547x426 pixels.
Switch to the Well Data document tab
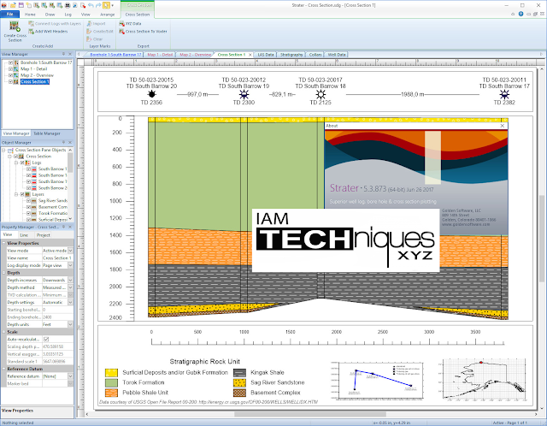coord(337,55)
